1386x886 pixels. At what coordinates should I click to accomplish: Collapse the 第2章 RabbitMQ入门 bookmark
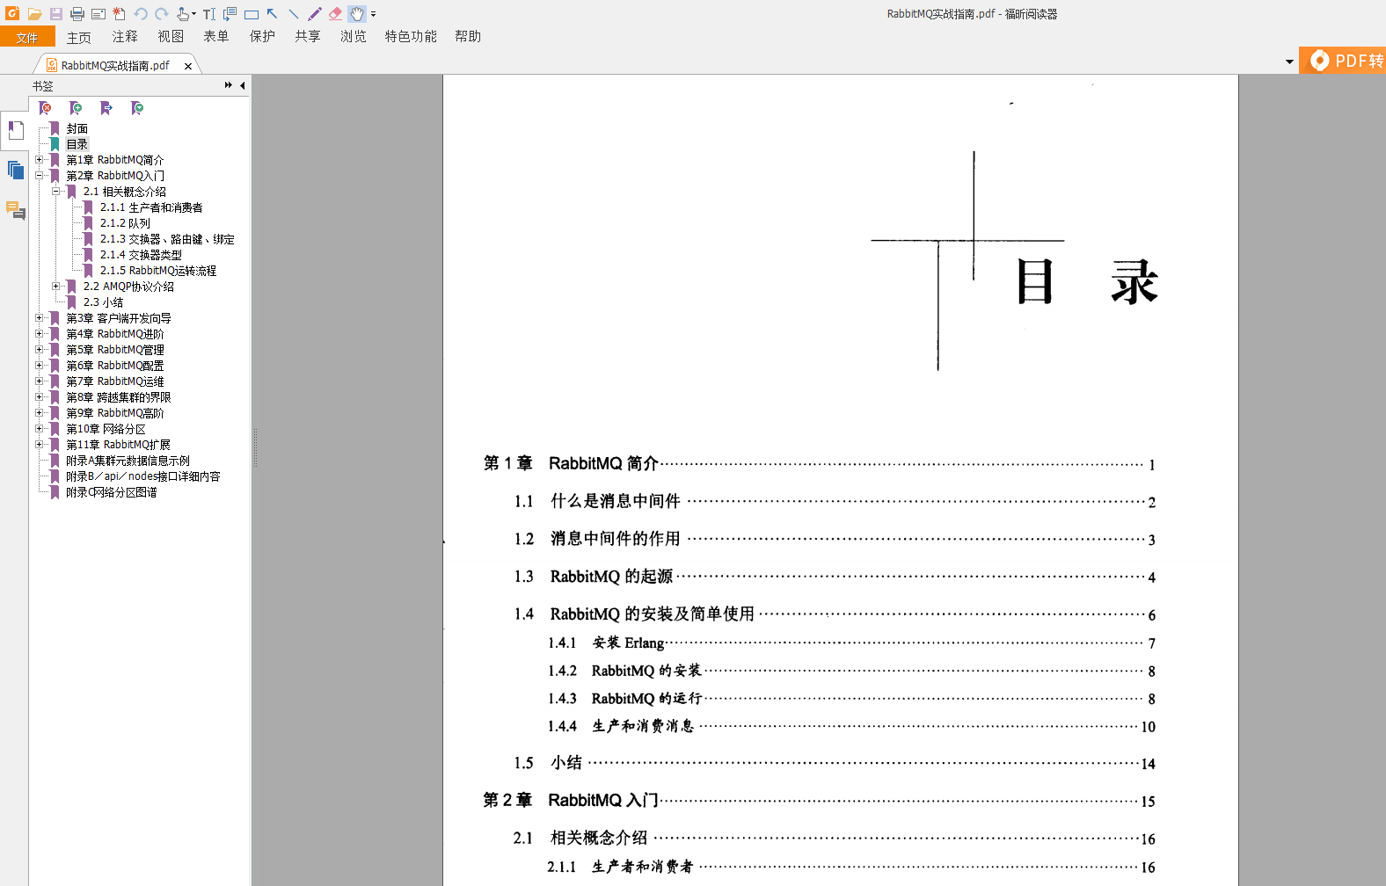pos(39,176)
